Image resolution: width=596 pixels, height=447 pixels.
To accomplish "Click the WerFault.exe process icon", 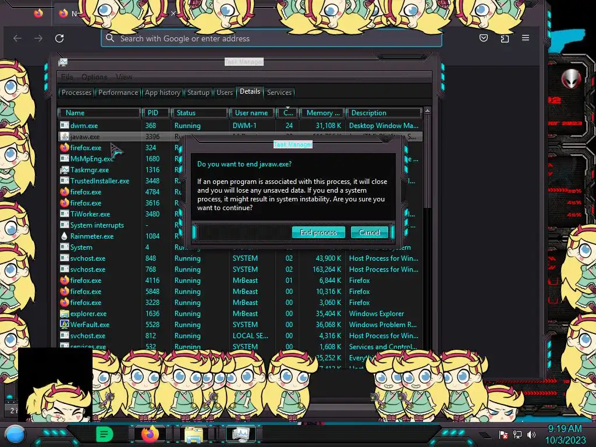I will pos(65,325).
